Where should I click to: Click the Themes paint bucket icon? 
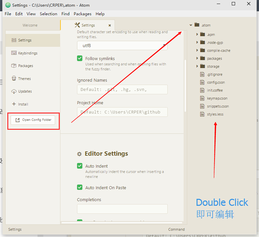pos(14,79)
